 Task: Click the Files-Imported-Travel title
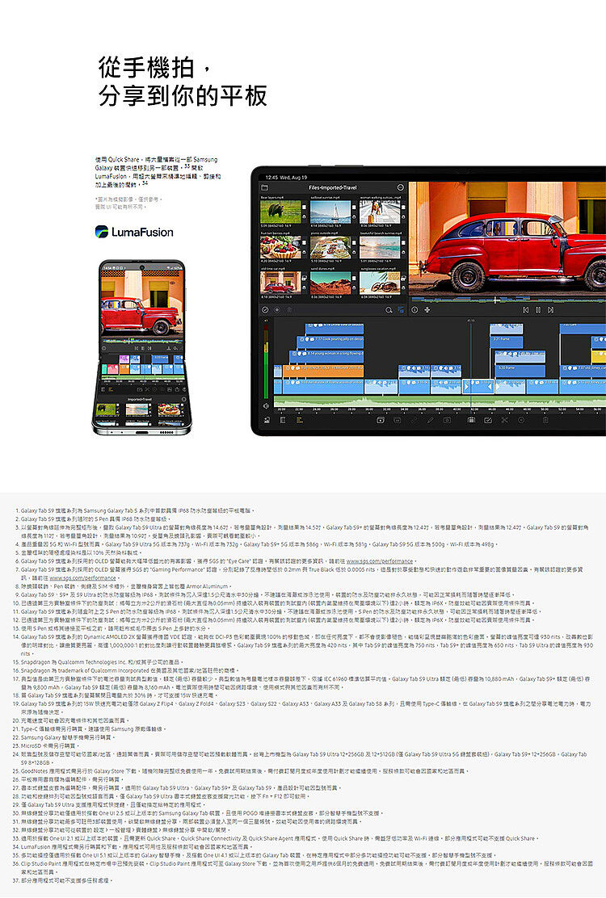point(332,187)
